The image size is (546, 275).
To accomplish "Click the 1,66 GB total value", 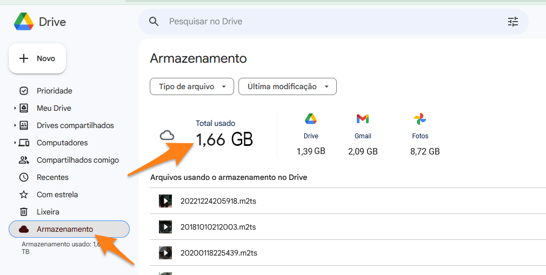I will (224, 139).
